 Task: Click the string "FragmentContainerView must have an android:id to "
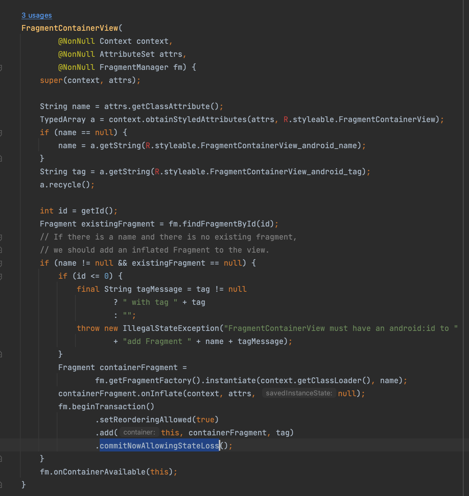341,328
